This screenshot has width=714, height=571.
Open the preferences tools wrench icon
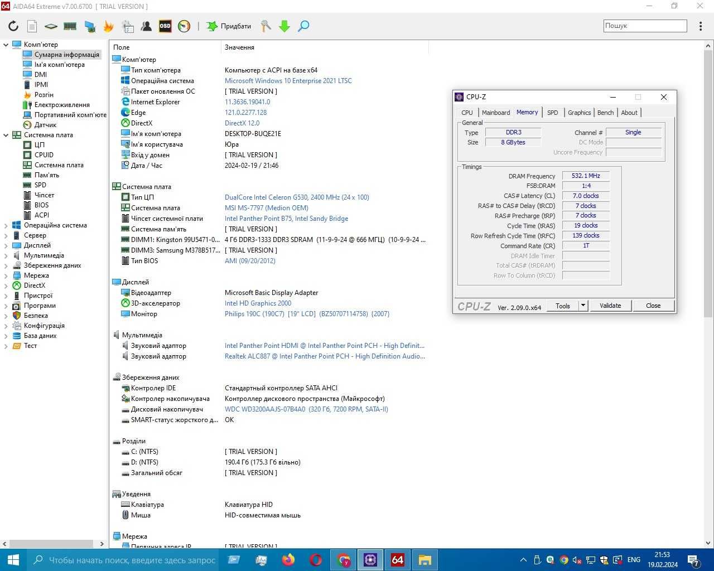266,26
